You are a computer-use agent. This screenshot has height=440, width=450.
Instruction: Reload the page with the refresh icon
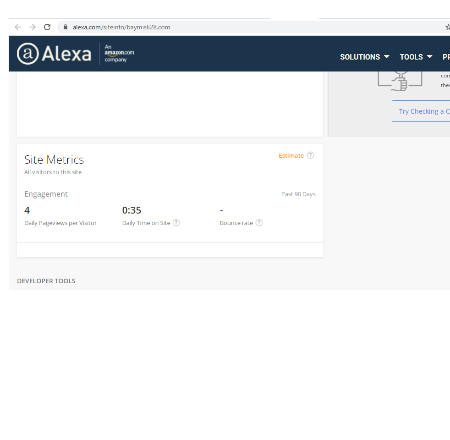[x=47, y=27]
